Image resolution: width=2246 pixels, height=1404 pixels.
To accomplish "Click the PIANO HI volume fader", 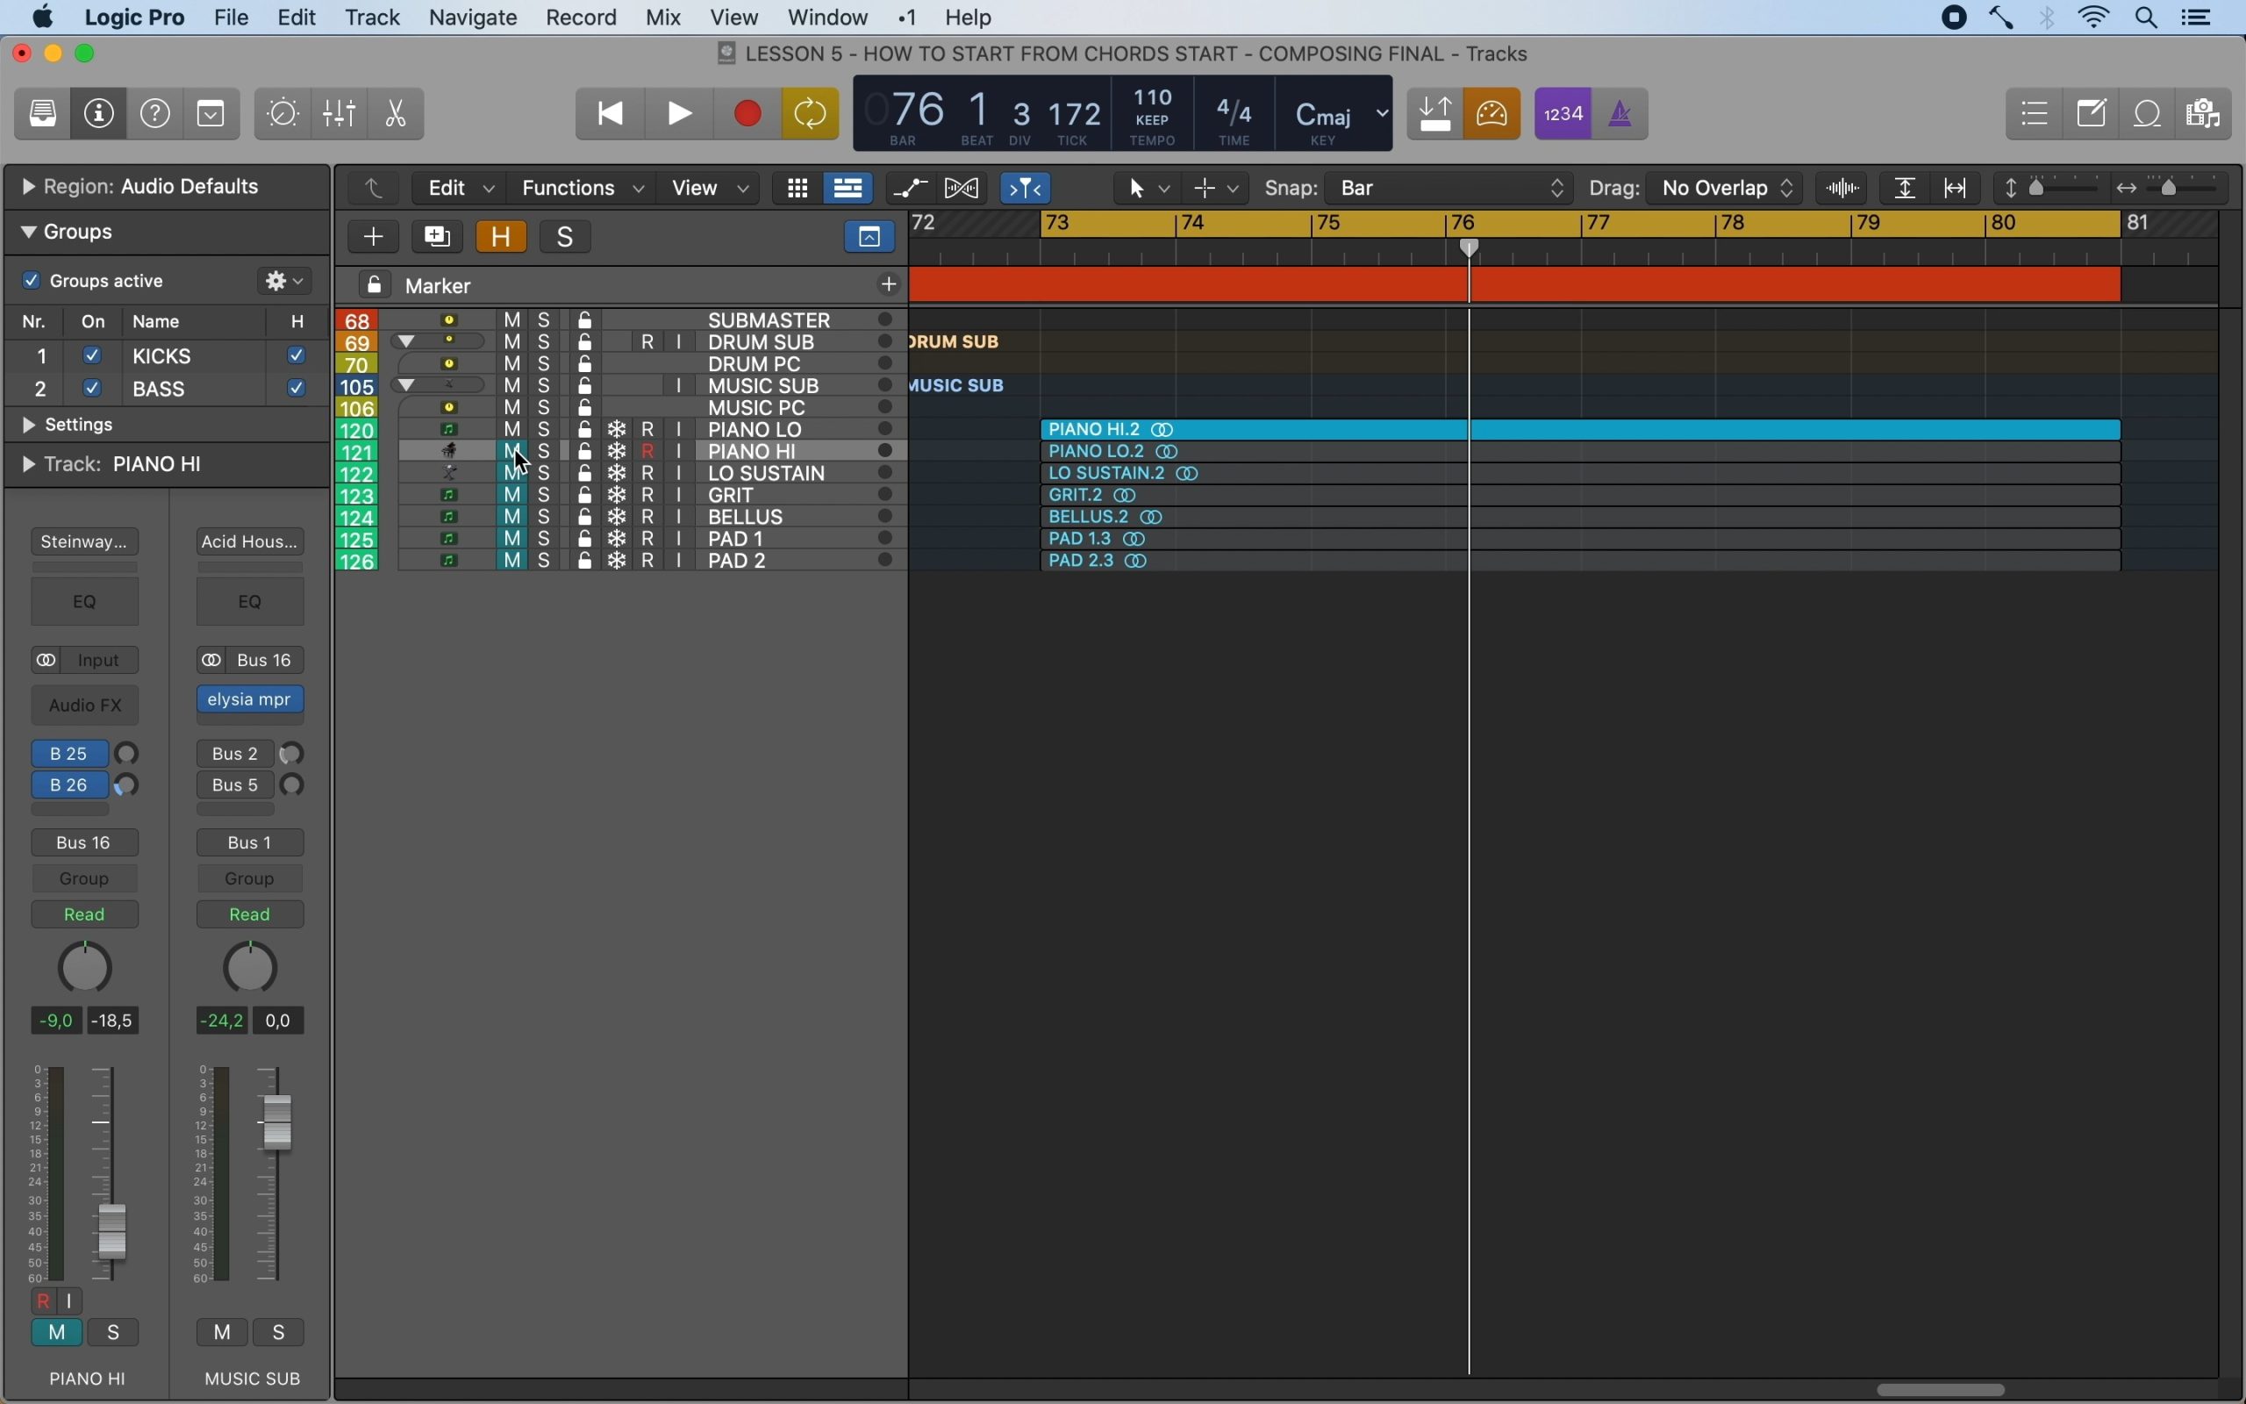I will (x=112, y=1231).
